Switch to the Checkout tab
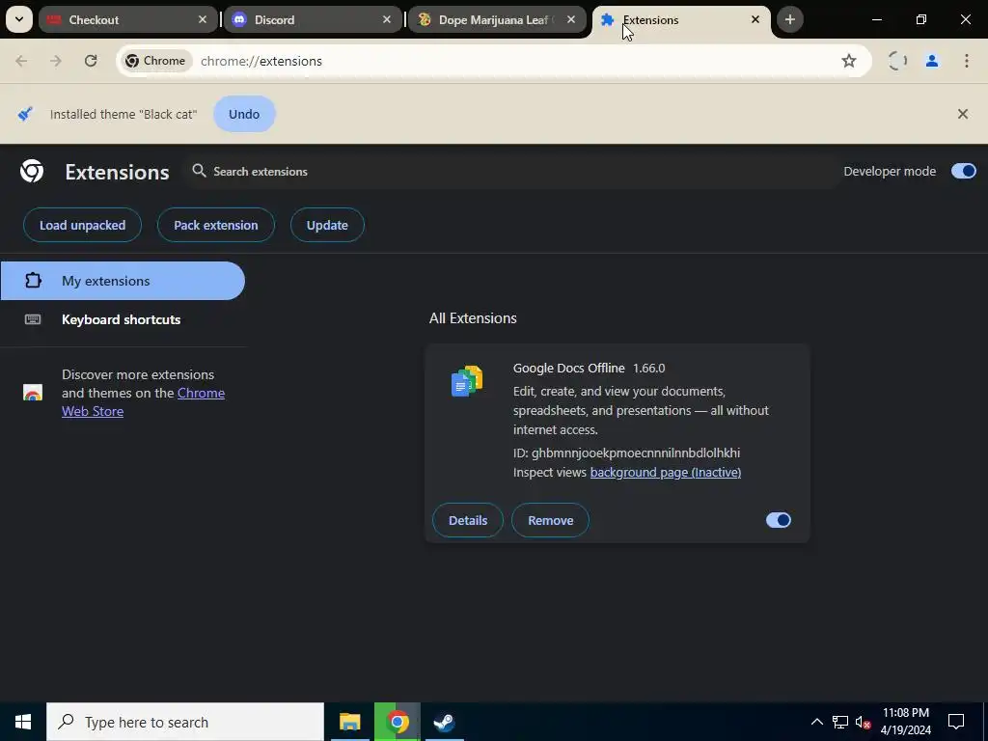 tap(128, 19)
